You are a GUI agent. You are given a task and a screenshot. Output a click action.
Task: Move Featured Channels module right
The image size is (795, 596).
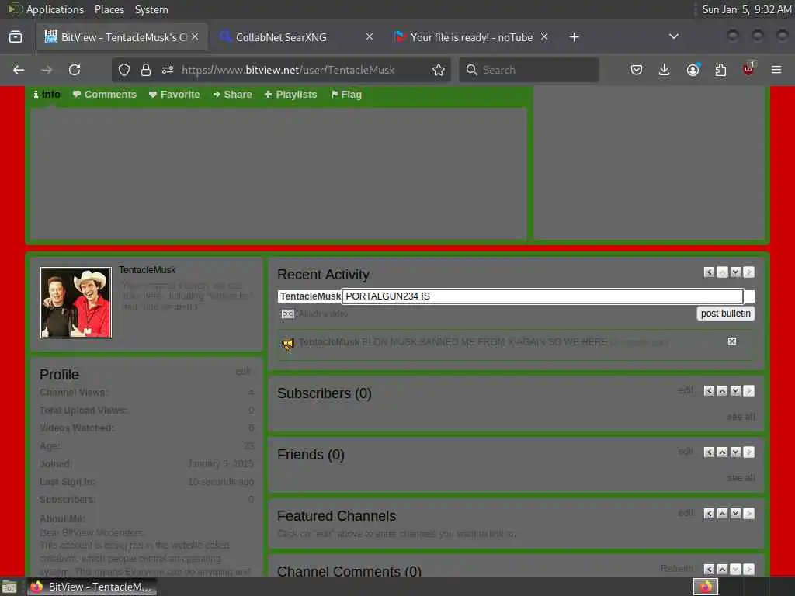coord(749,514)
